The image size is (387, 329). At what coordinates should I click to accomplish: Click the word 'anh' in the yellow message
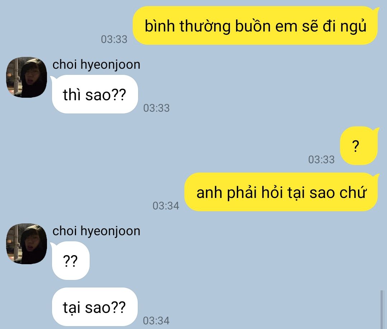[209, 193]
